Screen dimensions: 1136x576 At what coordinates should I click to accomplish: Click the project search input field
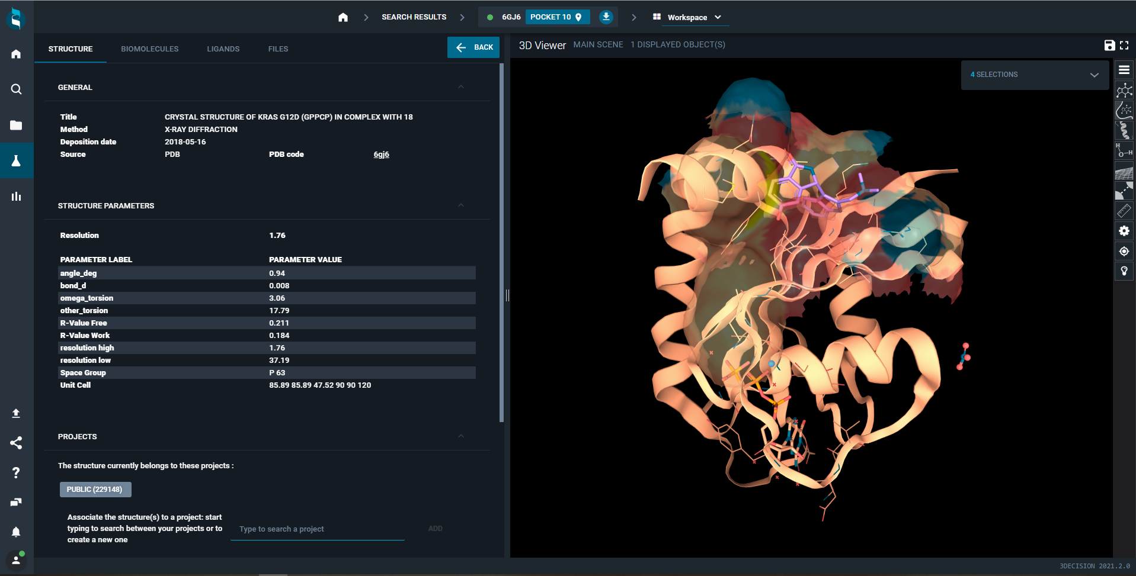click(317, 529)
